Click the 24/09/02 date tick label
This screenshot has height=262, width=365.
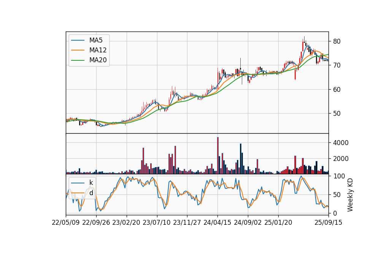click(248, 223)
